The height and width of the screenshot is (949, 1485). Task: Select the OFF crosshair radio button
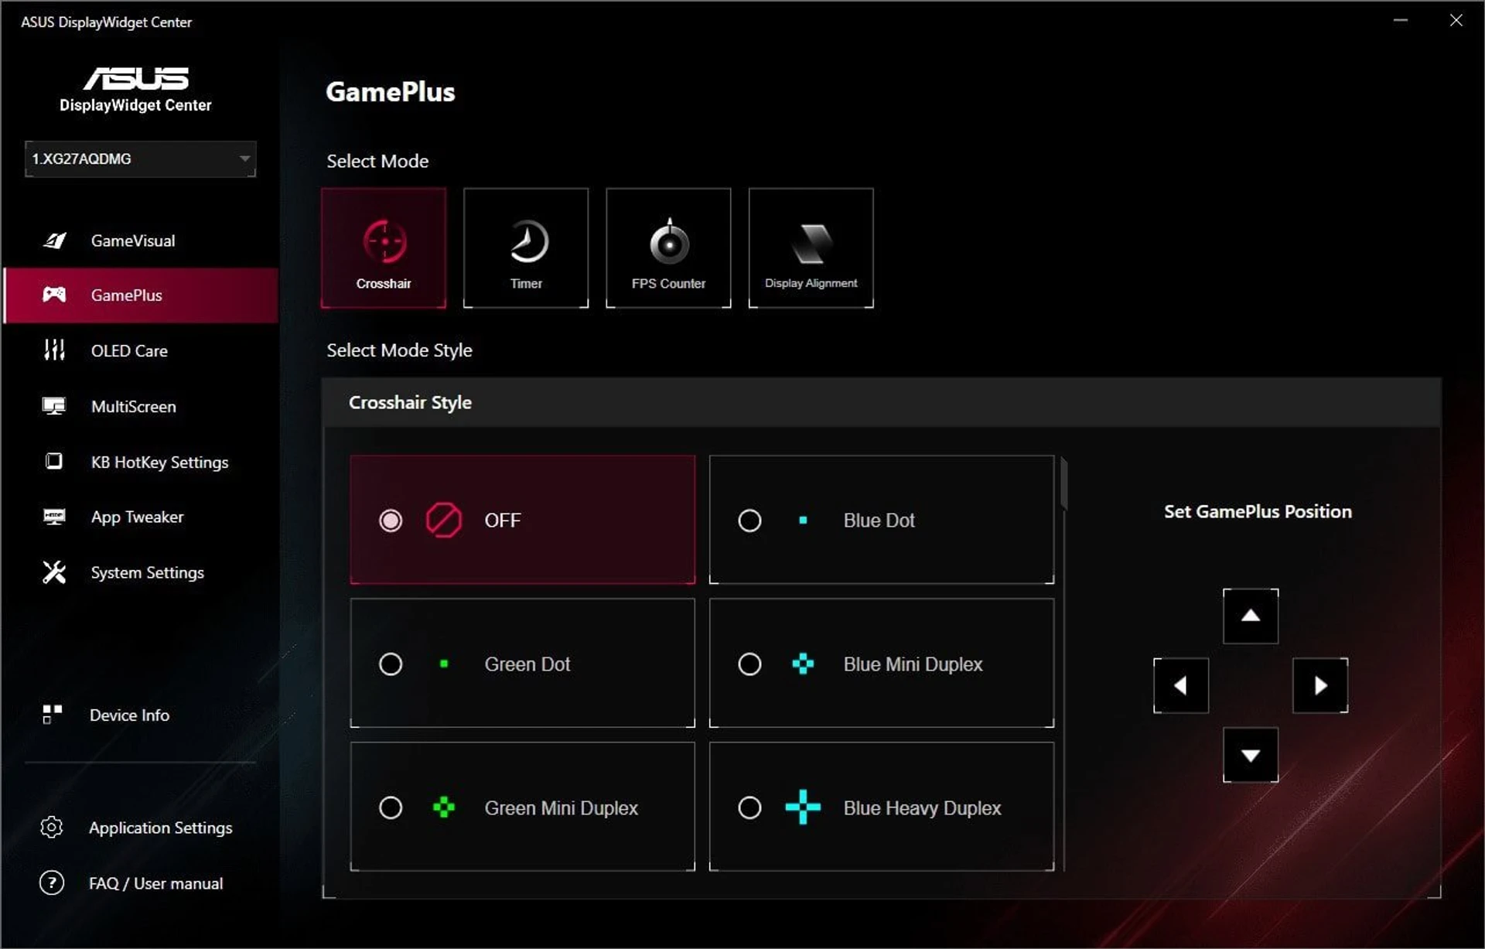[391, 521]
